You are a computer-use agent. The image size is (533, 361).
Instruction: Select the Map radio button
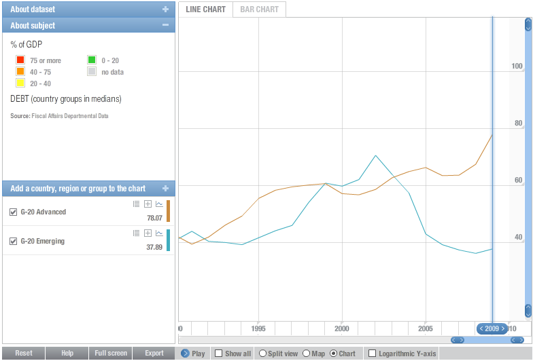coord(306,353)
